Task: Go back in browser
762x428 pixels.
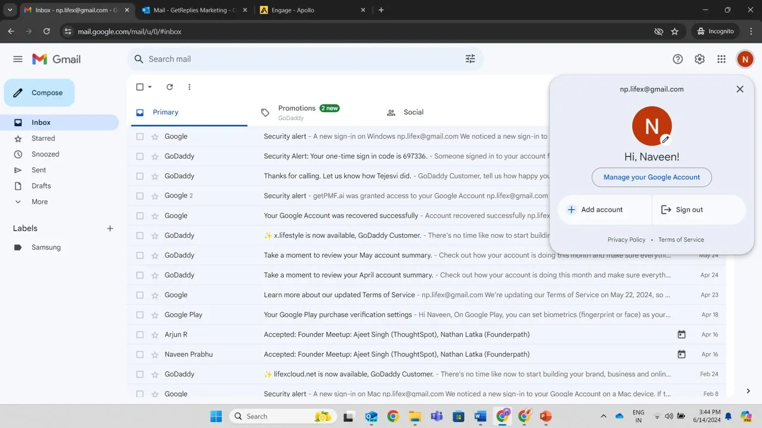Action: click(11, 32)
